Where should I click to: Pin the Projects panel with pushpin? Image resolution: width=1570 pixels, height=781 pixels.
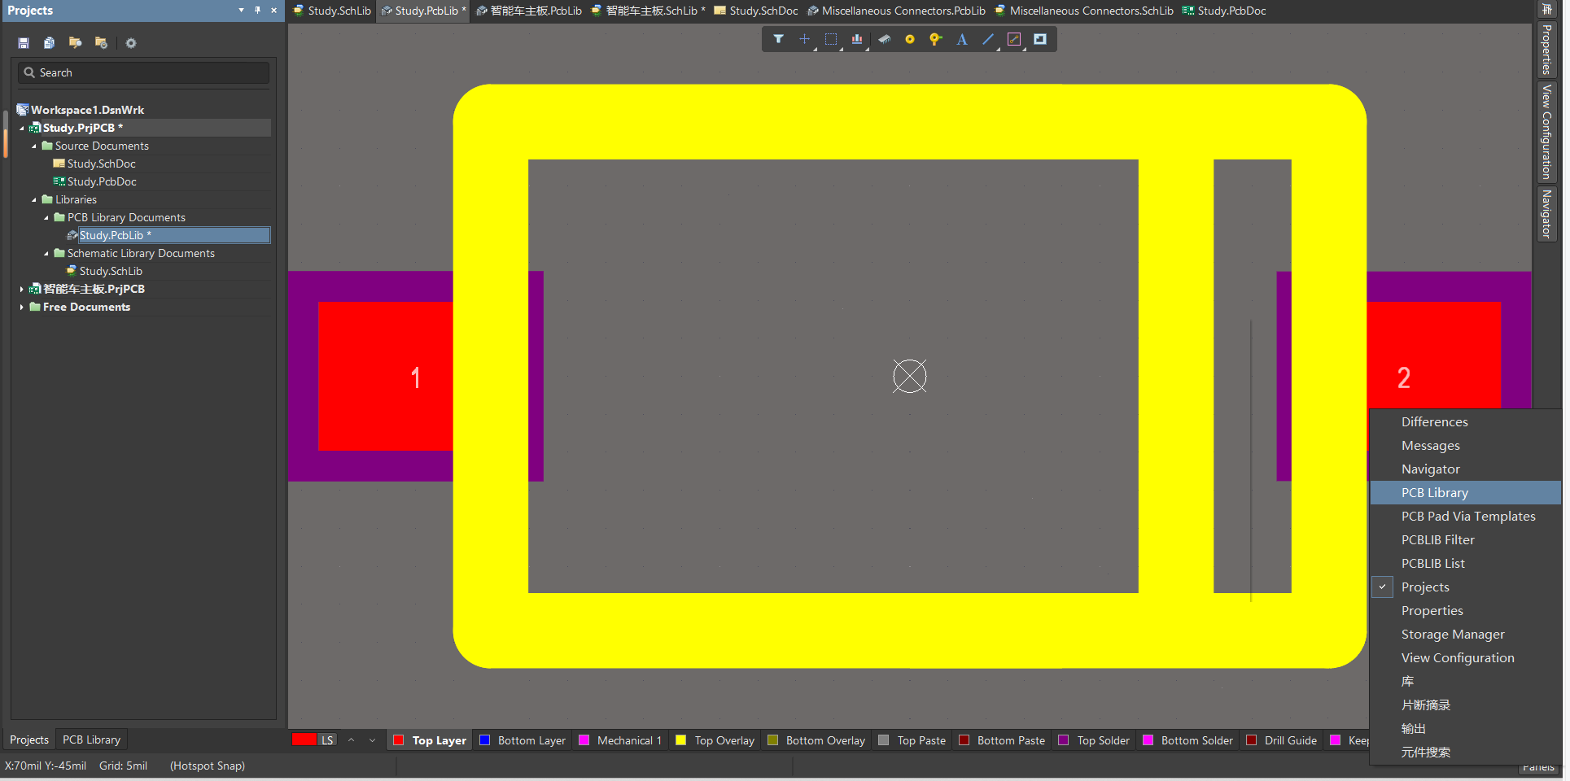pos(257,11)
